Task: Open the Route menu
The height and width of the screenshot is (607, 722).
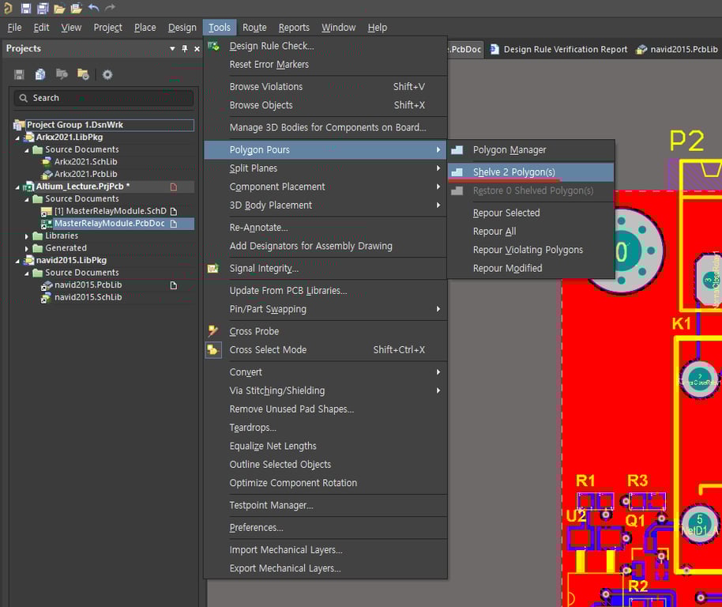Action: pyautogui.click(x=254, y=27)
